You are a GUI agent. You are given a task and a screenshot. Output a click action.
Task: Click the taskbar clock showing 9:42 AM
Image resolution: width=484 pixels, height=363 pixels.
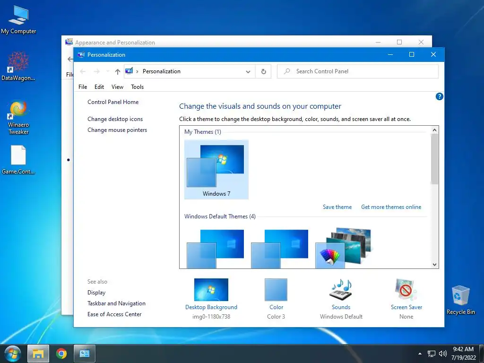click(463, 354)
